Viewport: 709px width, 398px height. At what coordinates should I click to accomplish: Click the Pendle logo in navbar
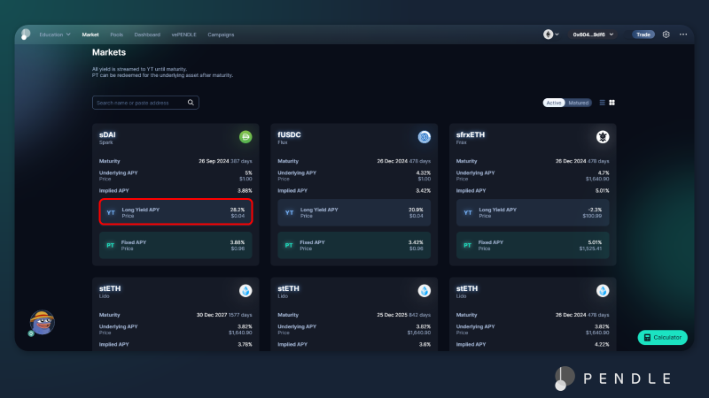[x=26, y=34]
